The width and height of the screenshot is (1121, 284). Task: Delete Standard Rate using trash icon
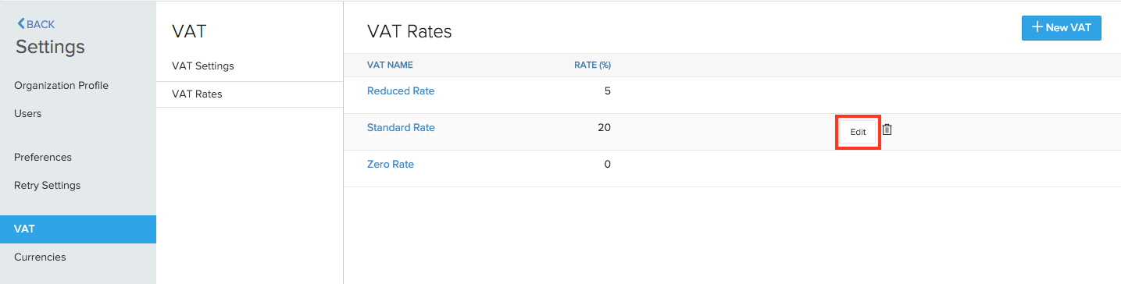pyautogui.click(x=887, y=130)
